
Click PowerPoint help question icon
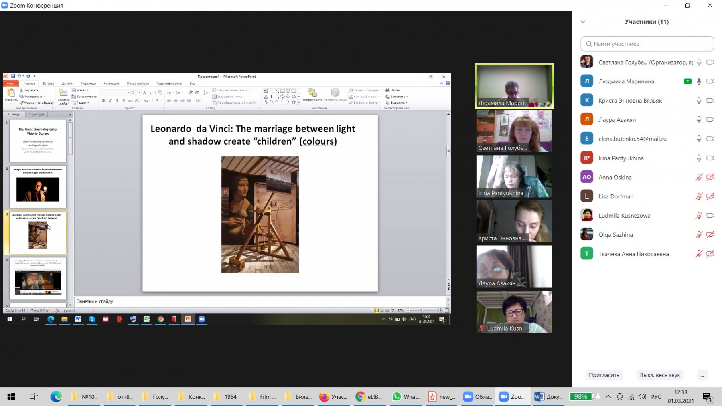click(448, 83)
